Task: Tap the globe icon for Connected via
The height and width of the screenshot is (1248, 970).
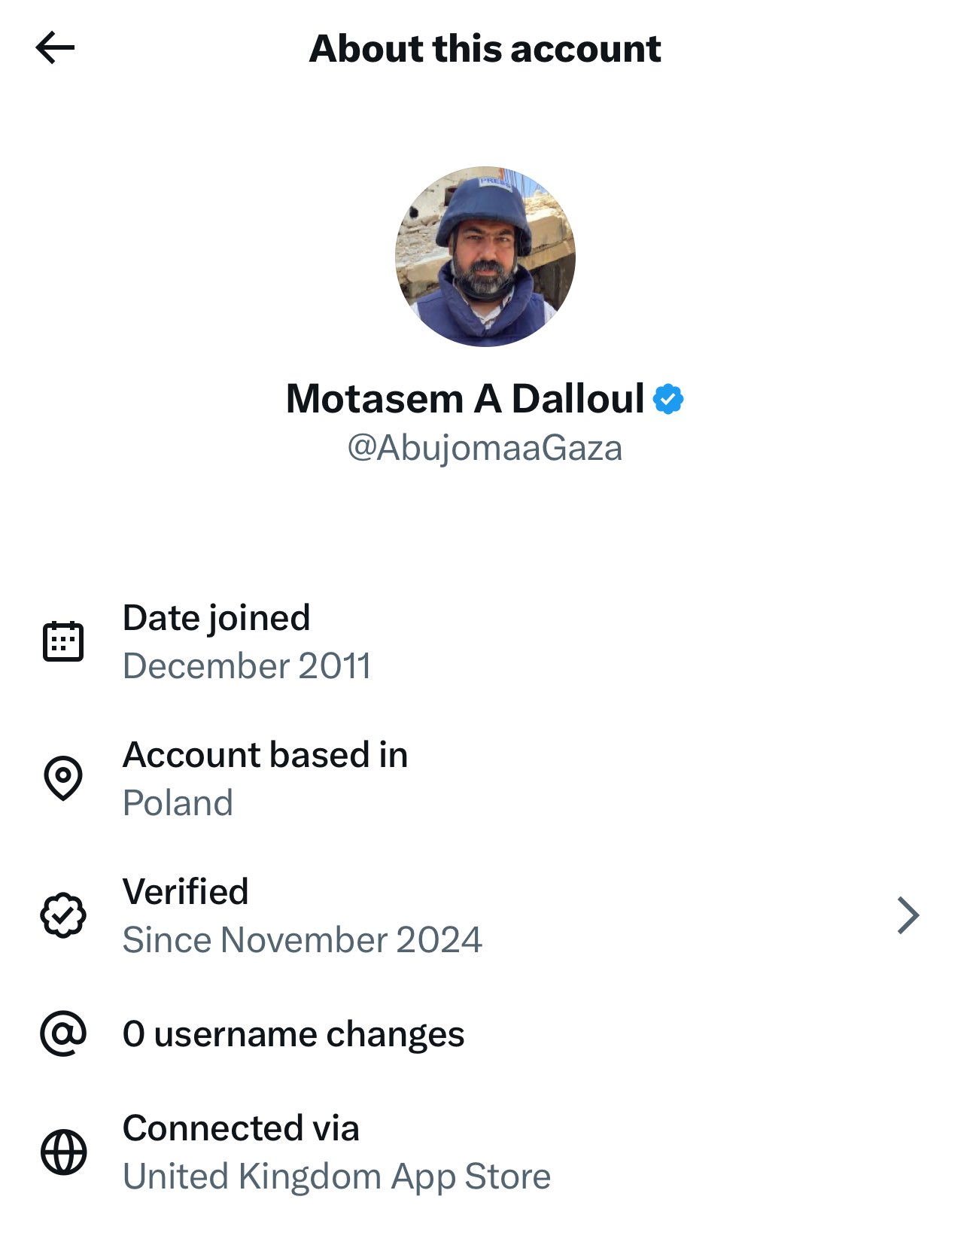Action: (x=63, y=1152)
